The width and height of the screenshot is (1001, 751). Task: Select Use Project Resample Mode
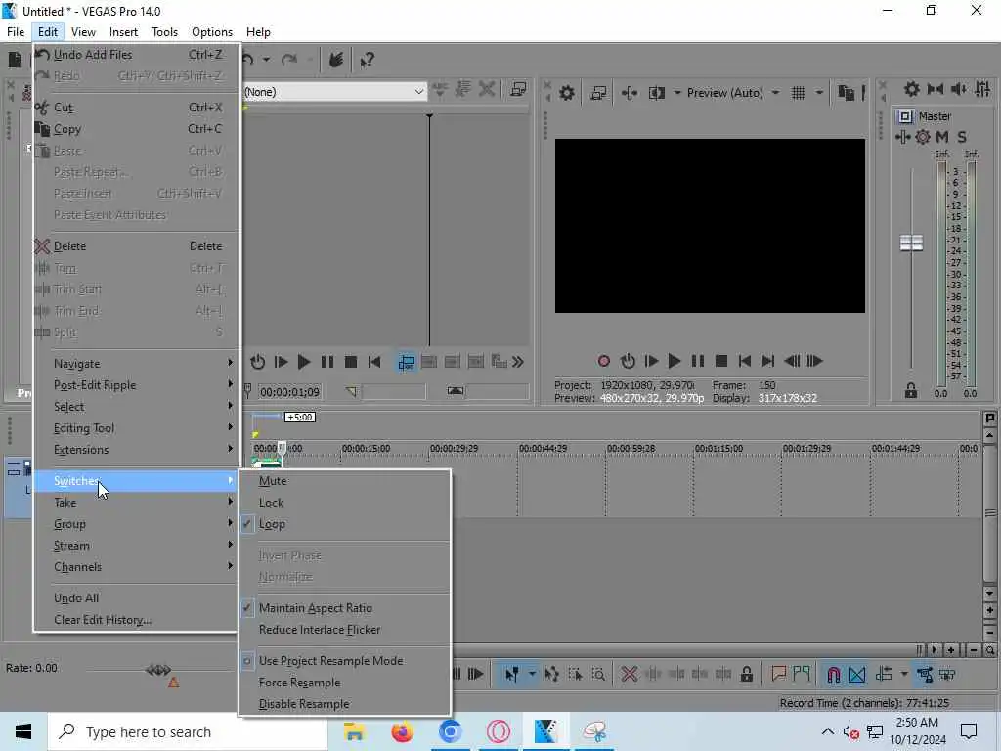pos(345,661)
